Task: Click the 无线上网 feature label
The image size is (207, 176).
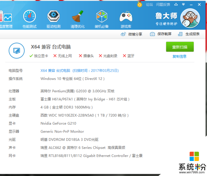Action: [65, 56]
